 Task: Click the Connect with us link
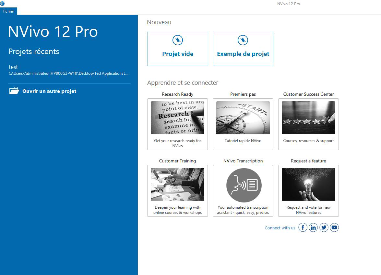[280, 228]
